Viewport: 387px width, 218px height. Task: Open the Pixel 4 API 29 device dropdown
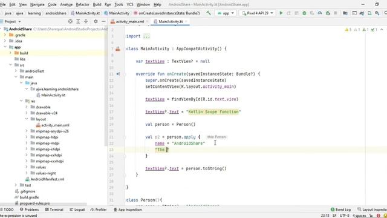258,13
